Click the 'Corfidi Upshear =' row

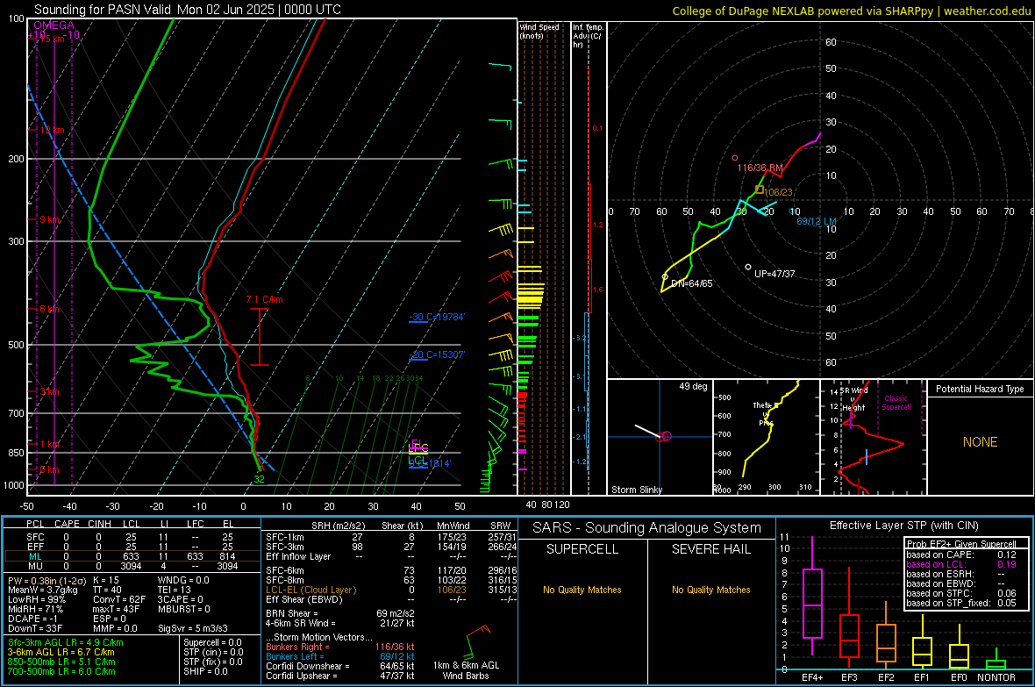(340, 676)
